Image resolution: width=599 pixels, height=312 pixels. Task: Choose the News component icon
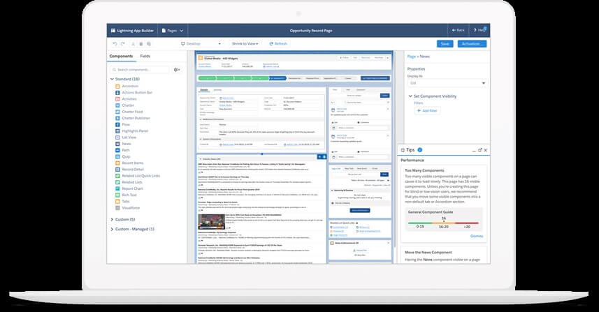[116, 143]
